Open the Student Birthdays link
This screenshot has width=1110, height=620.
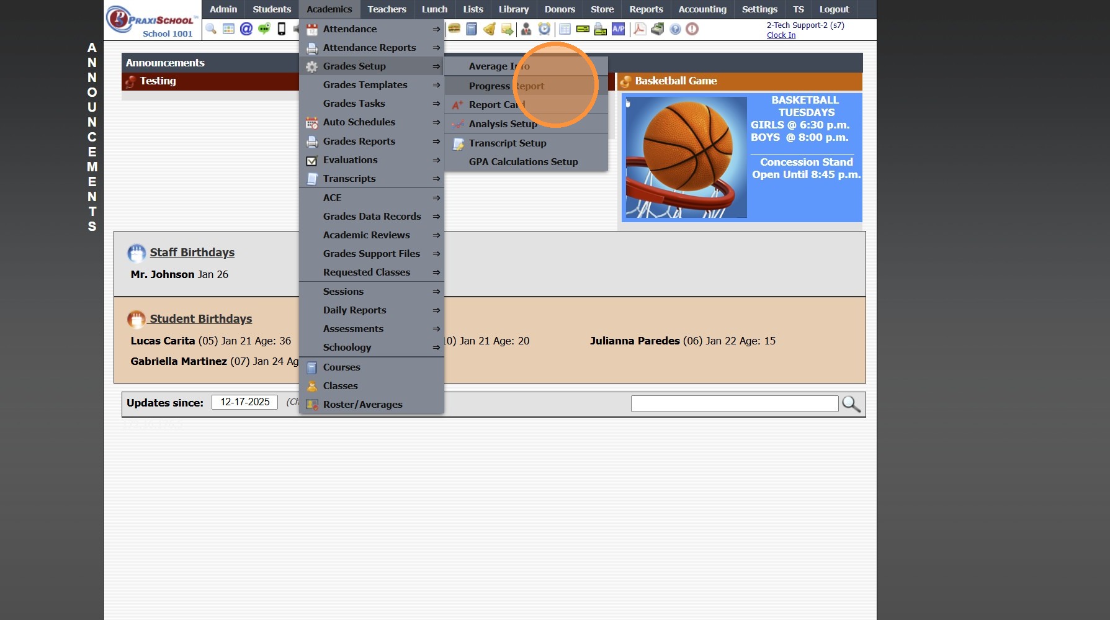pos(201,319)
